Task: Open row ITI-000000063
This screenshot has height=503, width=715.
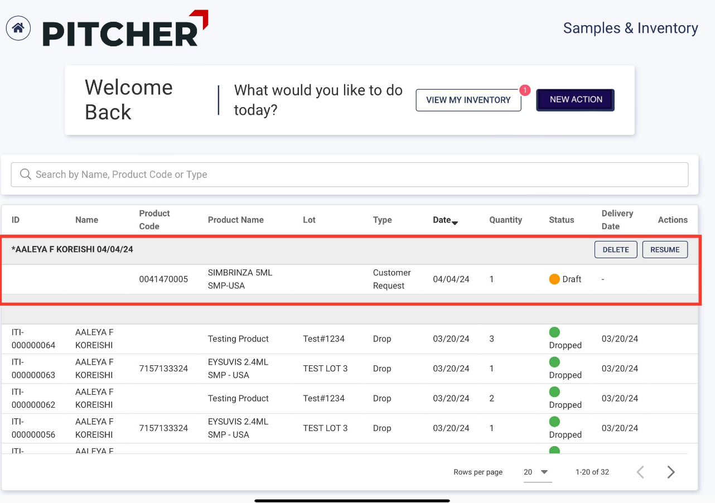Action: click(33, 369)
